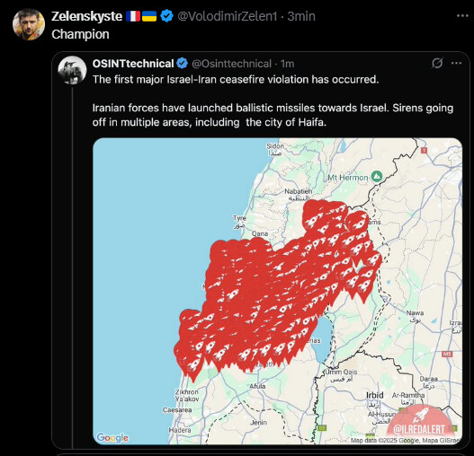Open the @Osinttechnical handle
This screenshot has width=474, height=456.
231,64
